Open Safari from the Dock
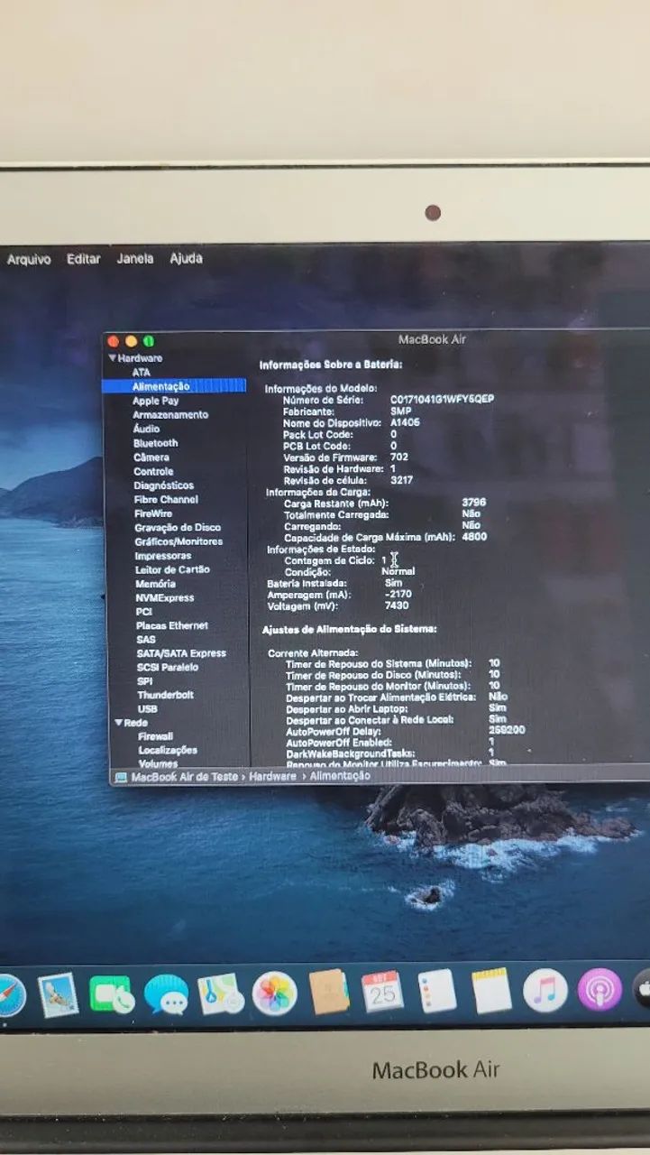Viewport: 650px width, 1155px height. [x=9, y=995]
